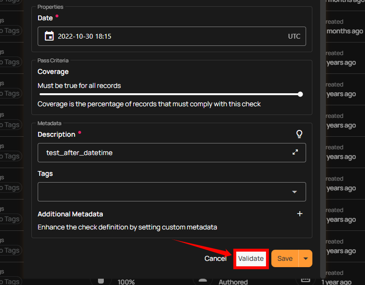
Task: Click the calendar icon near '1 year ago'
Action: click(305, 281)
